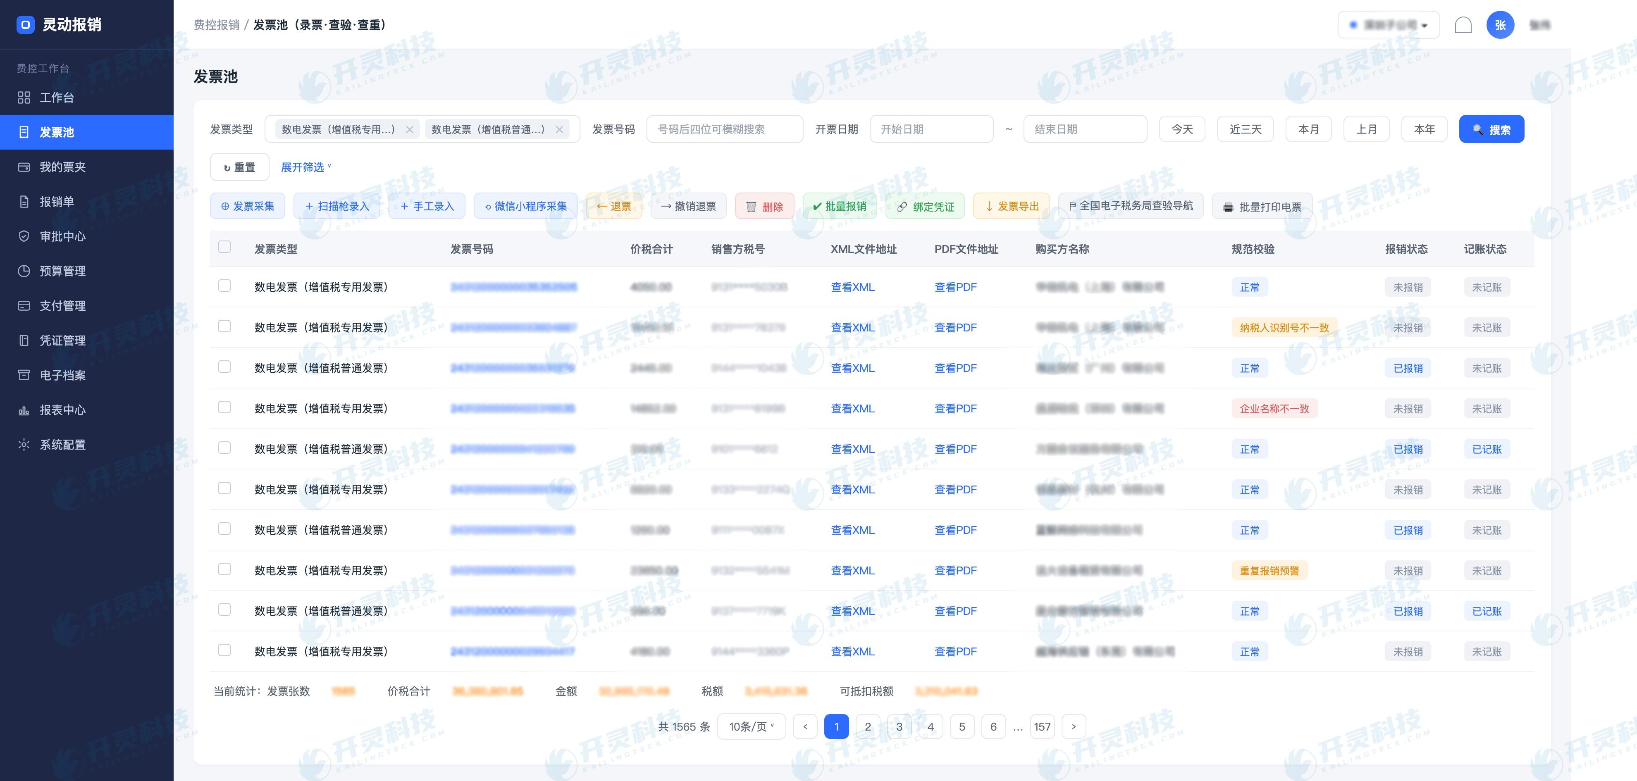Select the fifth invoice row checkbox
This screenshot has height=781, width=1637.
click(224, 448)
